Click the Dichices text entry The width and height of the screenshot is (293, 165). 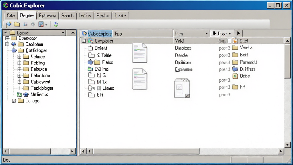tap(183, 62)
